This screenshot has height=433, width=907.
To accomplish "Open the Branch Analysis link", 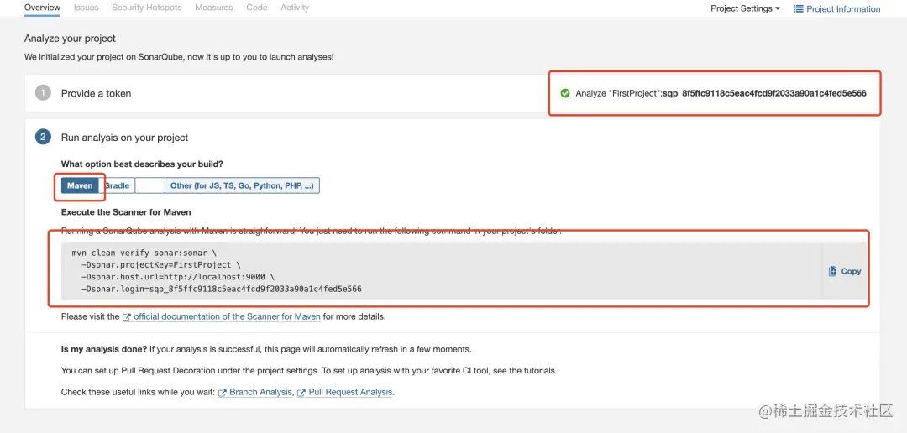I will click(260, 392).
